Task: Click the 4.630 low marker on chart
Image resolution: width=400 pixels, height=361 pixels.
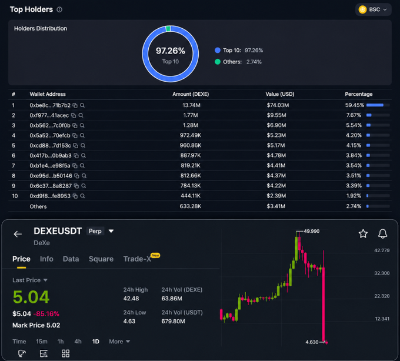Action: pyautogui.click(x=312, y=342)
